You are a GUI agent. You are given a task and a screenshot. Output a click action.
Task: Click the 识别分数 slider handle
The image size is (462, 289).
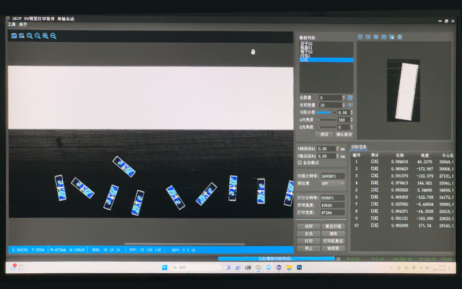(331, 112)
